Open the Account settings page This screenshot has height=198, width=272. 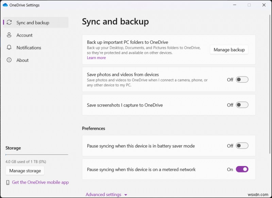[x=36, y=35]
